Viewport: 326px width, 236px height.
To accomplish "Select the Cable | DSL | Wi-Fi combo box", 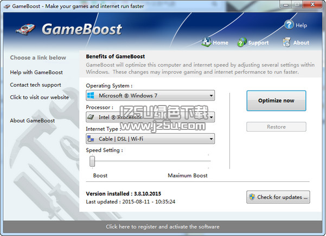I will (150, 139).
